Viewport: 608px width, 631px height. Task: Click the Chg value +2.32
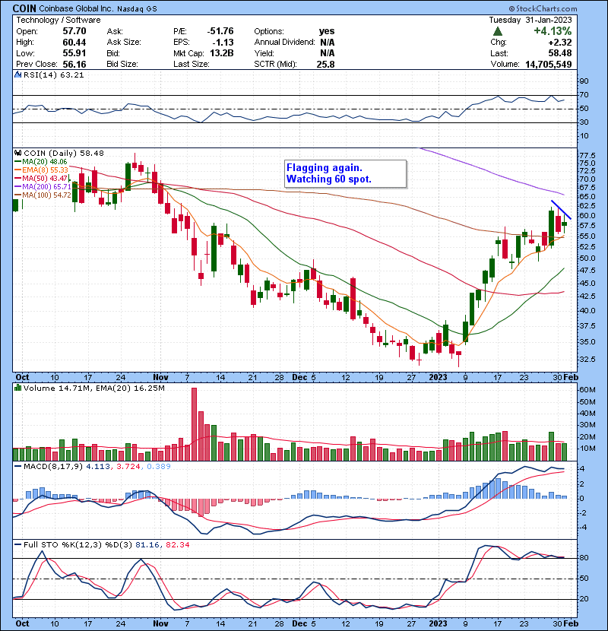point(559,42)
